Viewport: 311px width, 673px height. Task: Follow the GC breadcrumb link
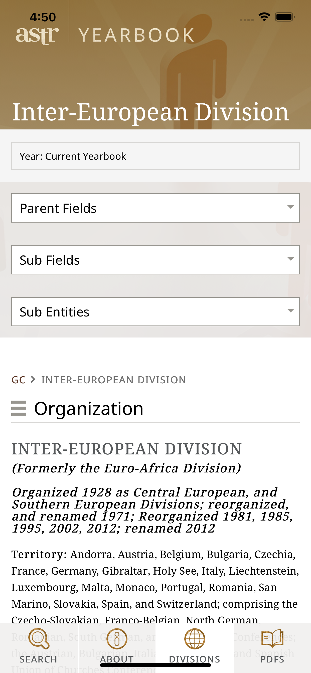point(19,380)
